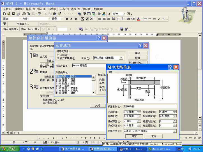Select the 点阵 printer radio button

coord(58,55)
